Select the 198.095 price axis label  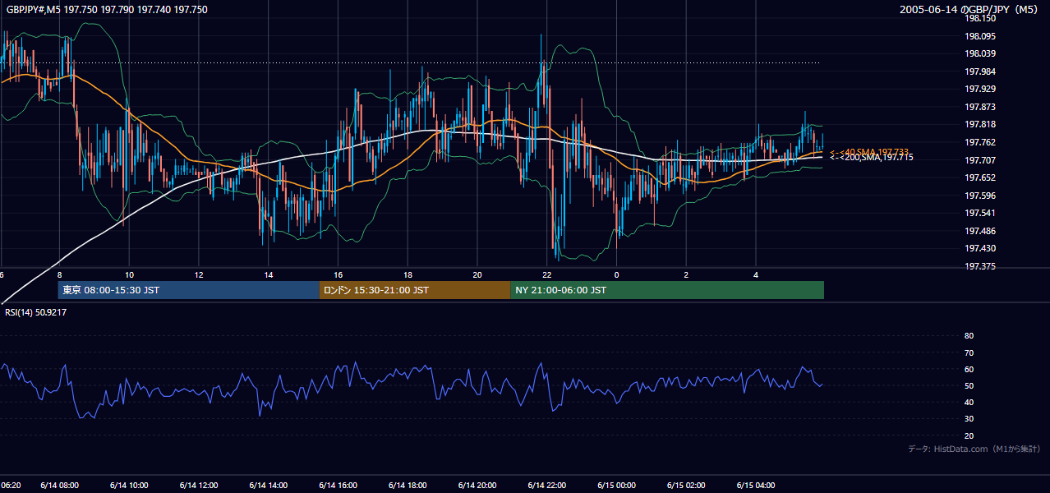coord(980,36)
